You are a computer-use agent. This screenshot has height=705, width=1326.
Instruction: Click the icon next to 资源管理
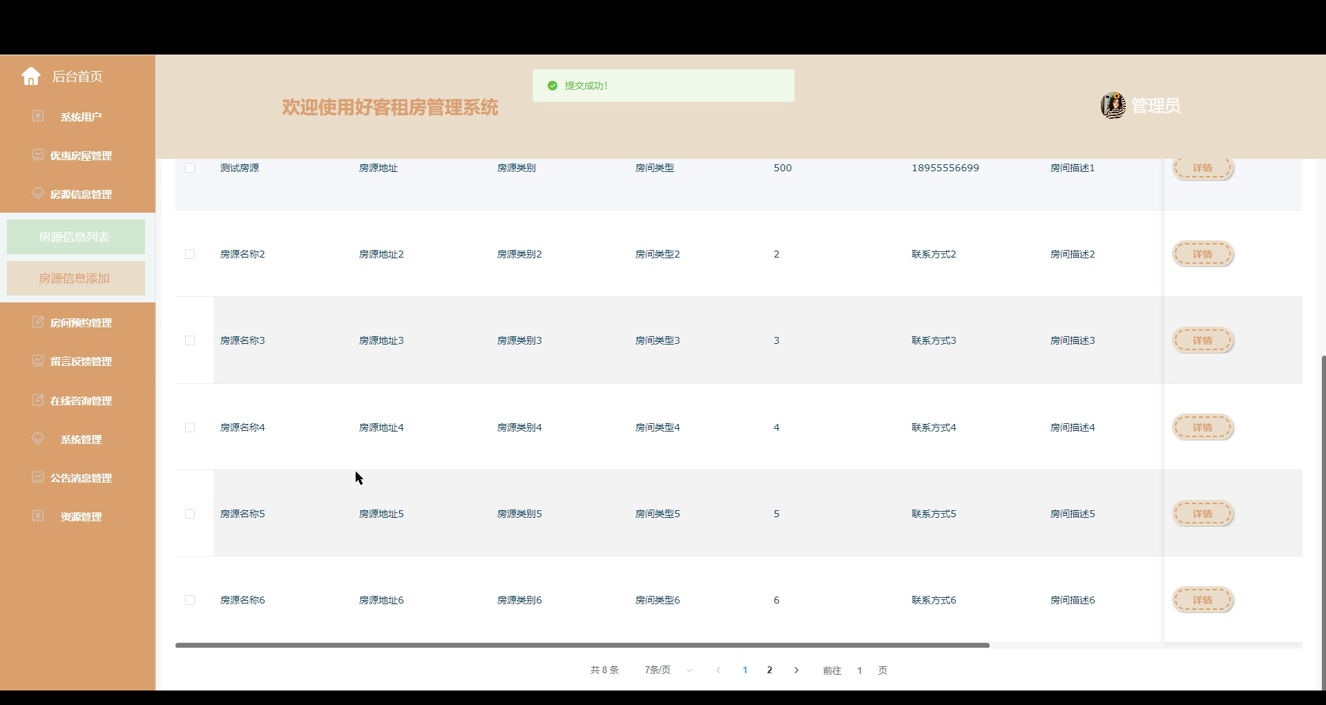click(38, 516)
